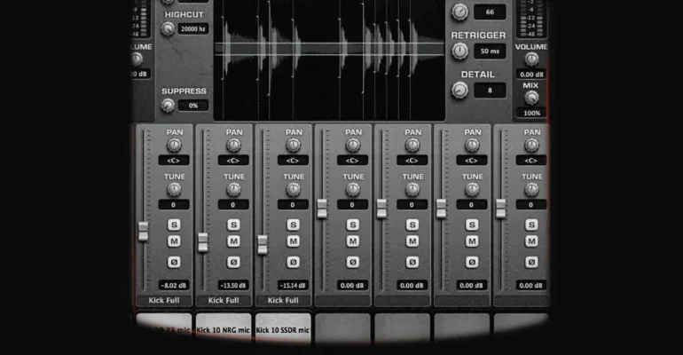683x355 pixels.
Task: Click the RETRIGGER knob
Action: (x=459, y=51)
